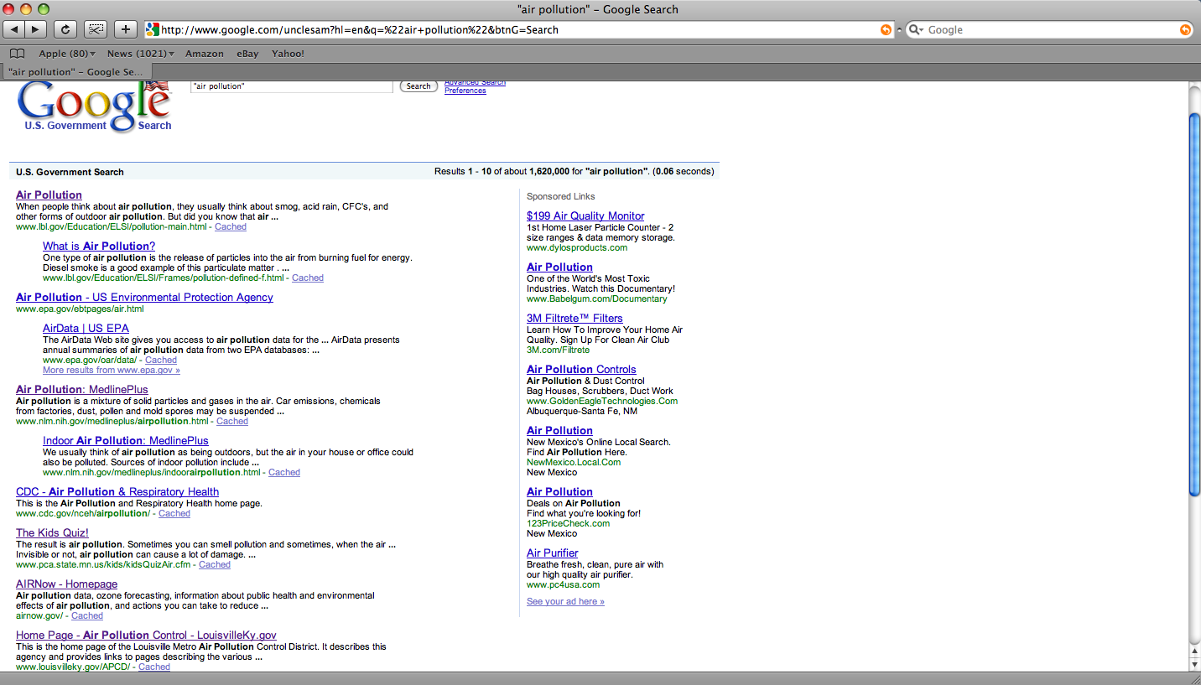Screen dimensions: 1201x685
Task: Click the www.epa.gov/ebtpages/air.html URL text
Action: (80, 309)
